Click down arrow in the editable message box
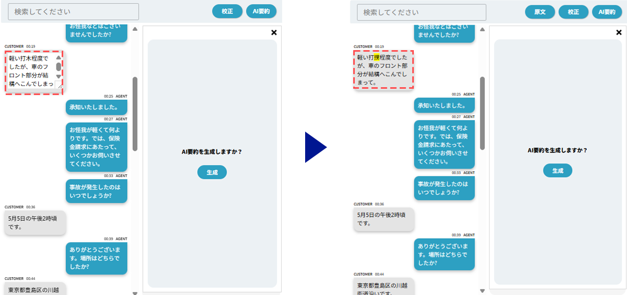 coord(59,76)
